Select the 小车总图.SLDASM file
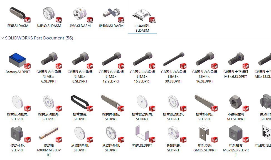The width and height of the screenshot is (271, 160). pos(142,17)
